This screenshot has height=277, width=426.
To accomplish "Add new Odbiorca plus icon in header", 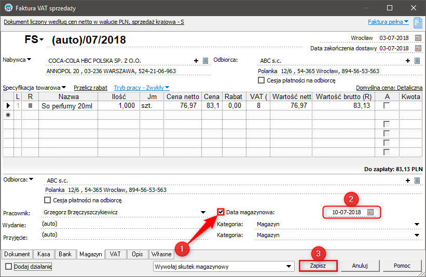I will click(407, 61).
